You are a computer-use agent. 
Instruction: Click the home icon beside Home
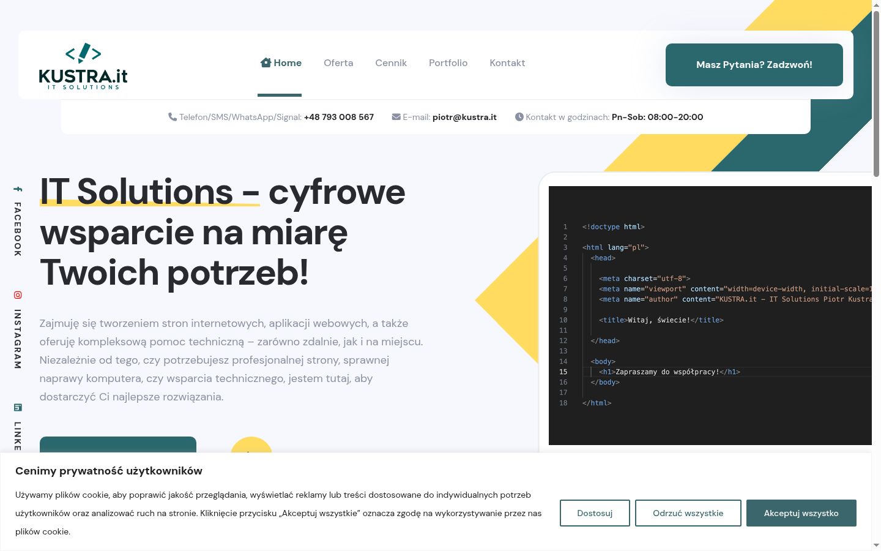[x=266, y=62]
